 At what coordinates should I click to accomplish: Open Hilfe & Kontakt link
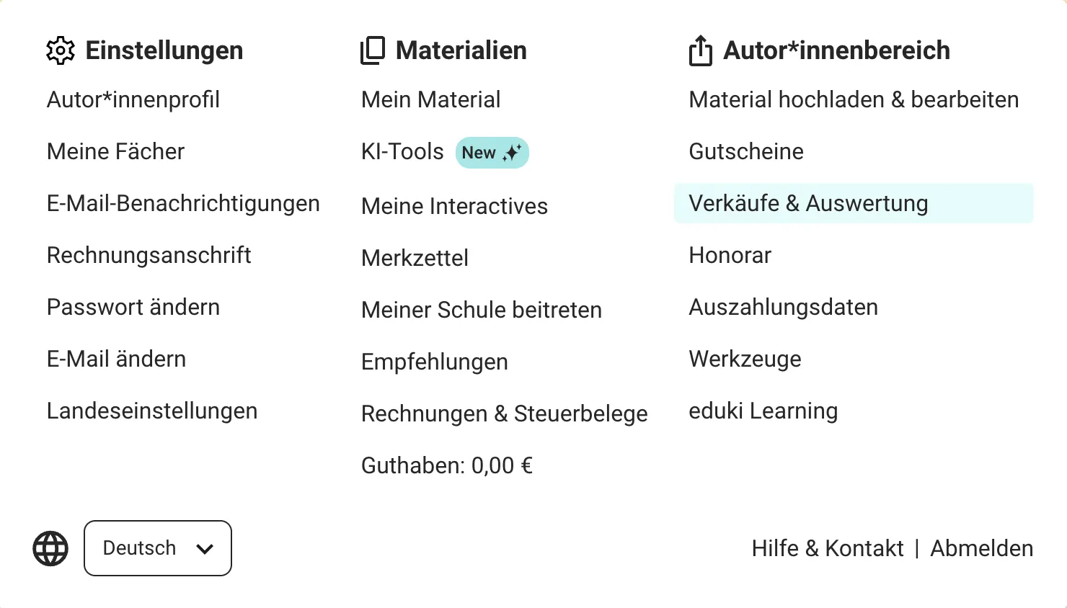(827, 548)
